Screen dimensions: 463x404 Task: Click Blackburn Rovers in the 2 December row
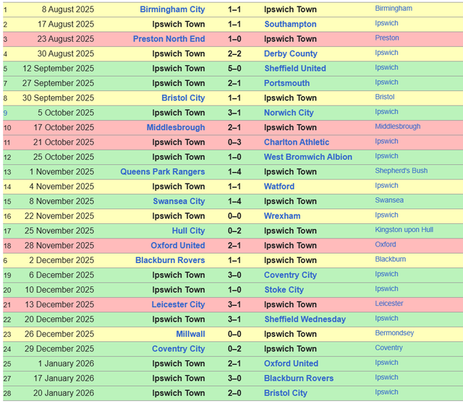170,260
